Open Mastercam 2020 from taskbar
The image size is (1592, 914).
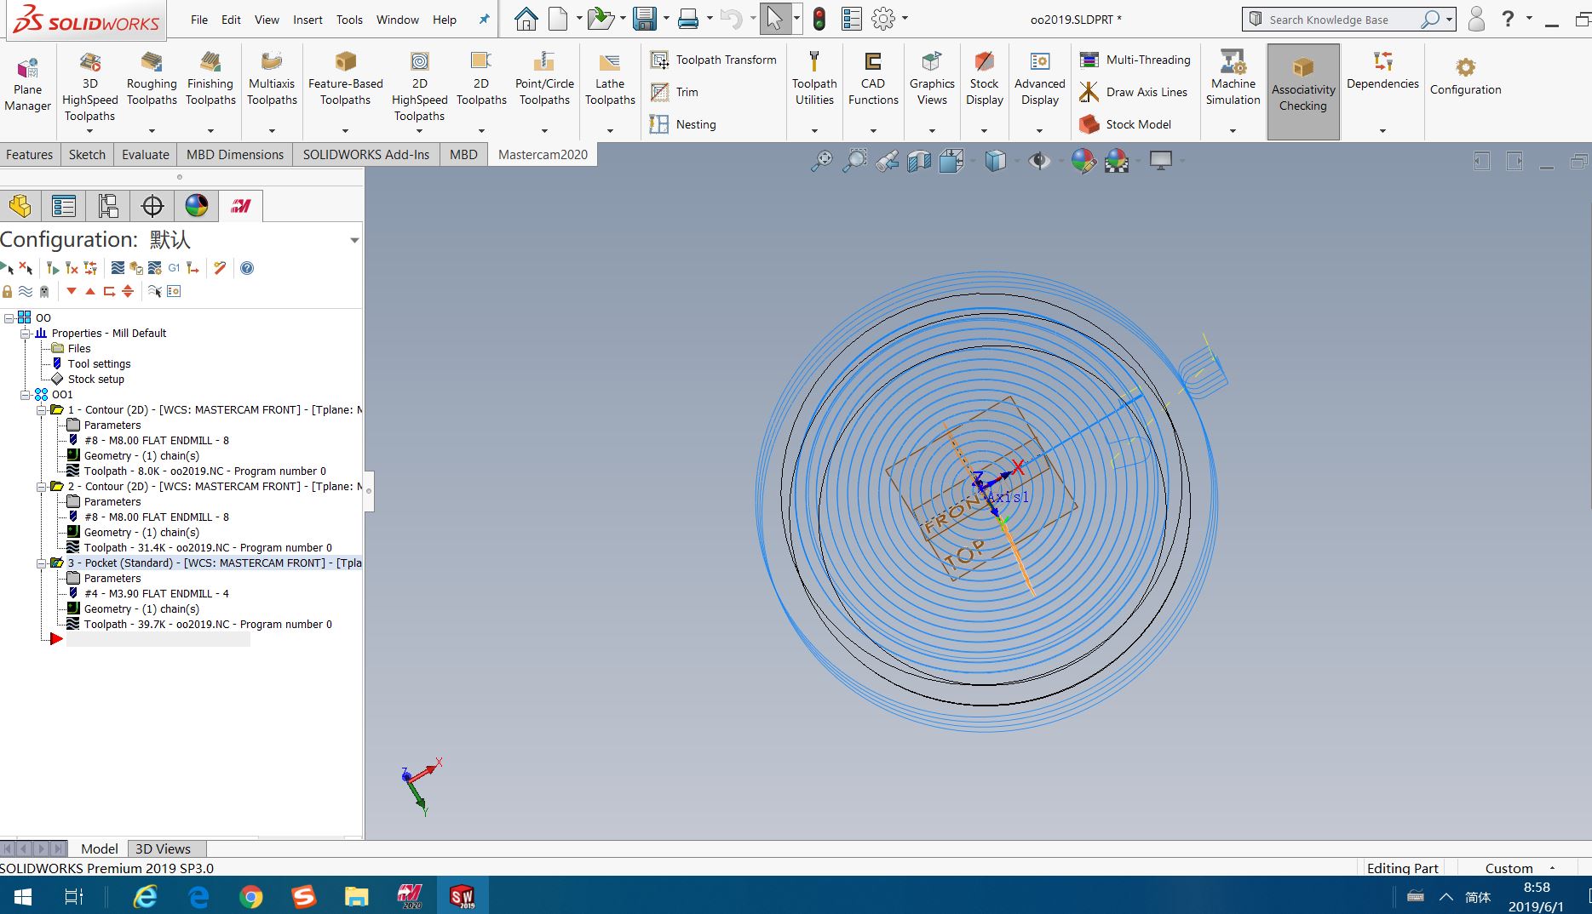tap(410, 896)
